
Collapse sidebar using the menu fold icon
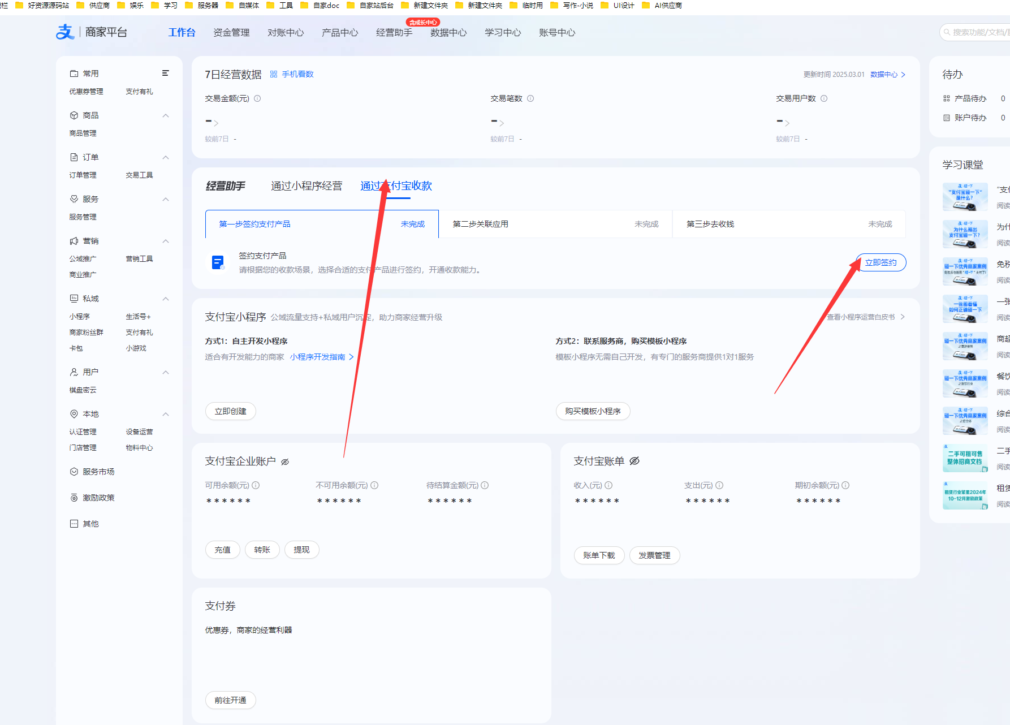(166, 73)
